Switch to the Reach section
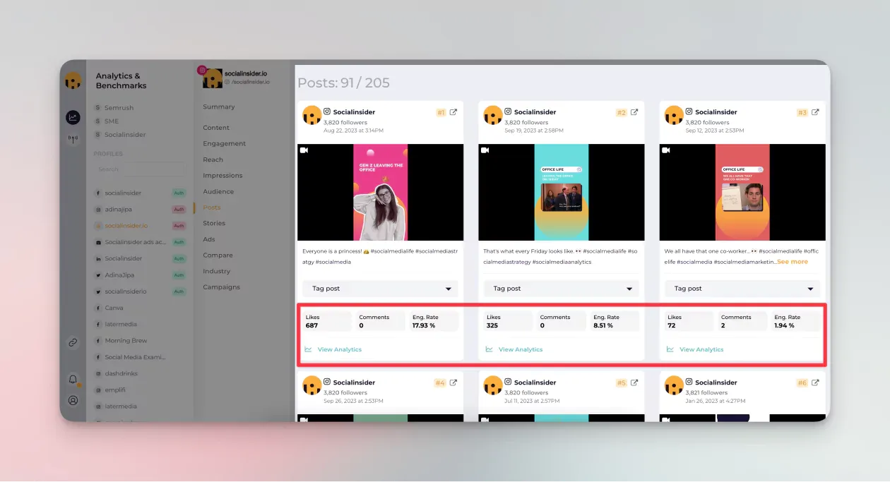The height and width of the screenshot is (482, 890). tap(213, 159)
